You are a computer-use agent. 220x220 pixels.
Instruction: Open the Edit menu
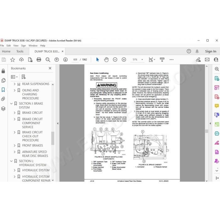[x=8, y=46]
